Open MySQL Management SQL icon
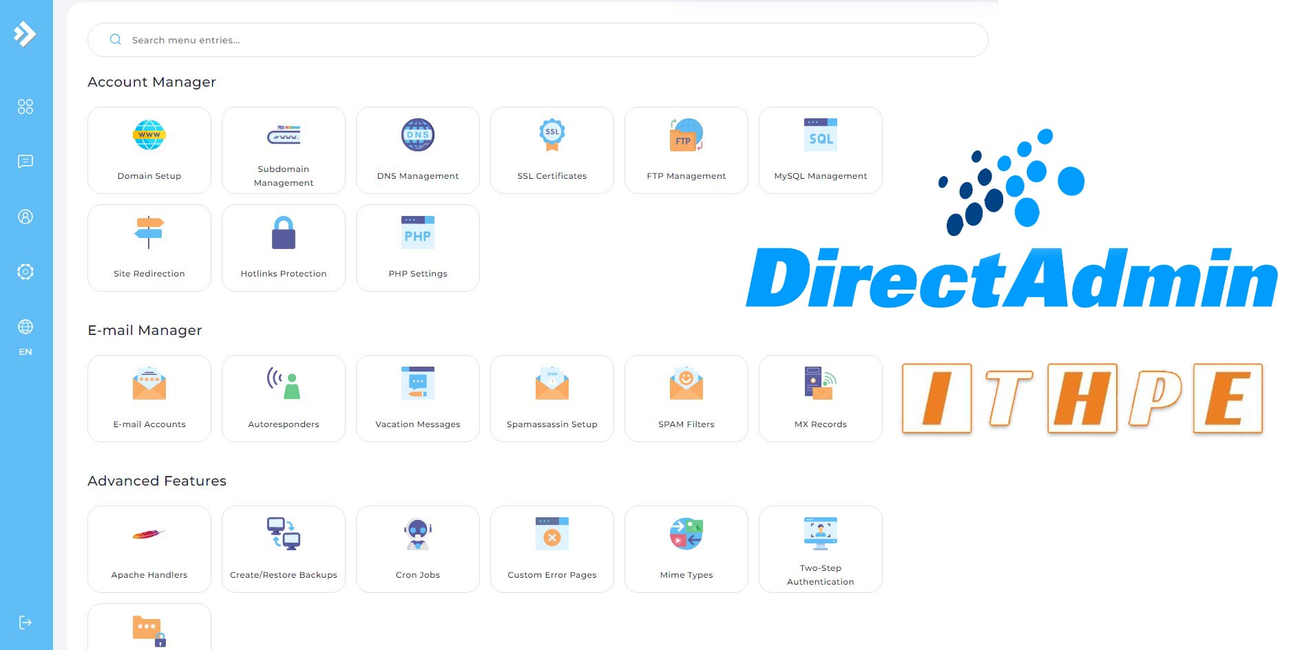 (821, 135)
